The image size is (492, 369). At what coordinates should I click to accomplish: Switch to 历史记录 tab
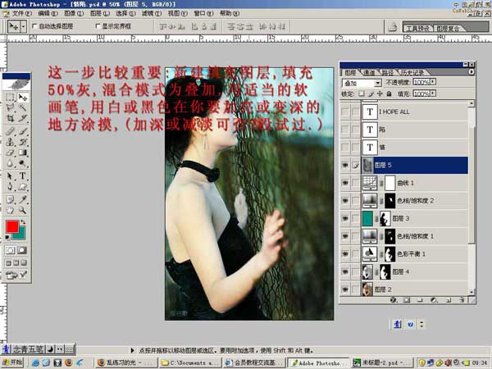[x=412, y=73]
